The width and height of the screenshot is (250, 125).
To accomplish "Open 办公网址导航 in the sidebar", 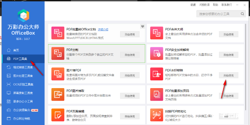I will click(23, 118).
